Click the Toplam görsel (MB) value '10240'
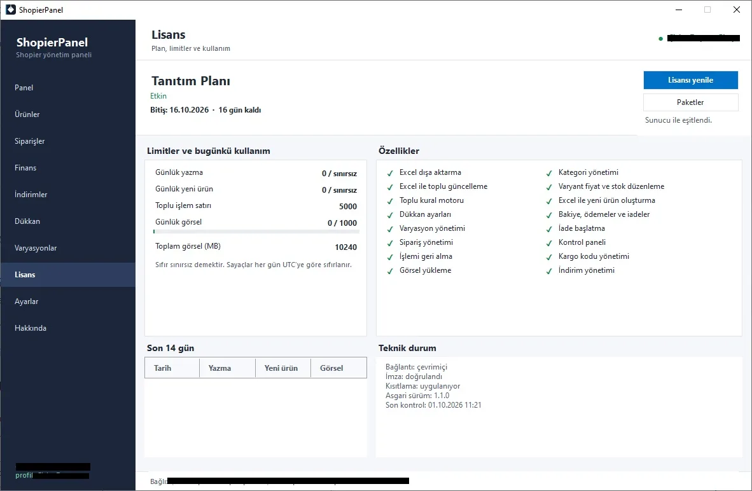The image size is (752, 491). tap(346, 247)
